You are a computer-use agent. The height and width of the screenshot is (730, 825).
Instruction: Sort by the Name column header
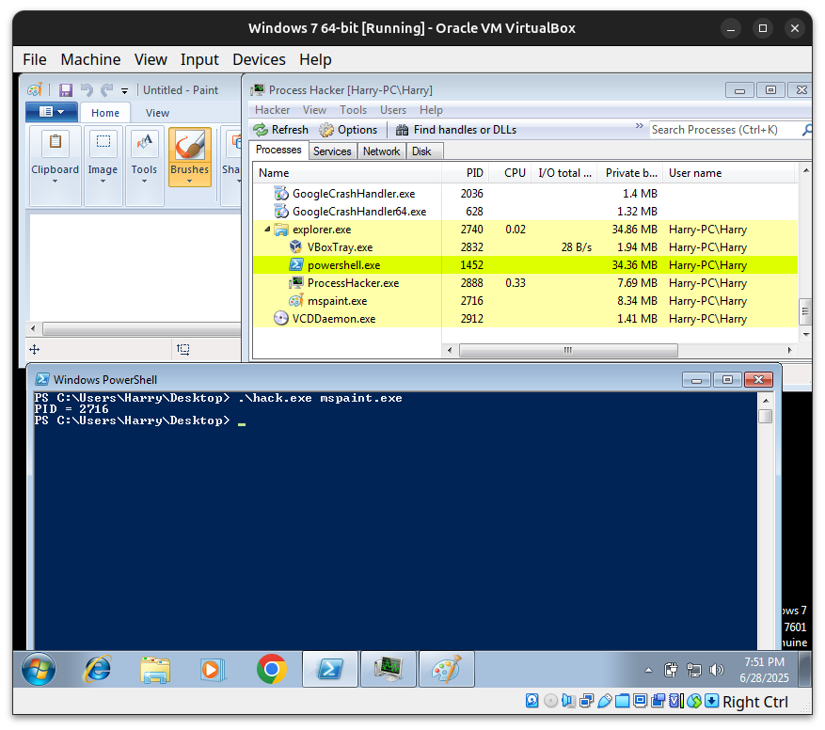[347, 173]
